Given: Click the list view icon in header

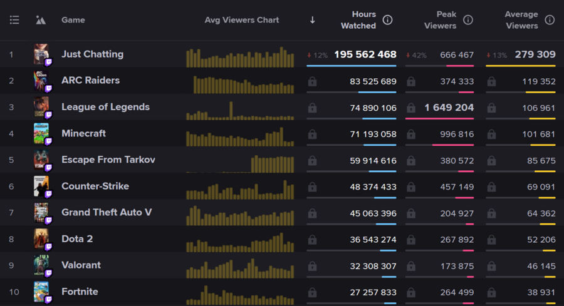Looking at the screenshot, I should pyautogui.click(x=14, y=20).
